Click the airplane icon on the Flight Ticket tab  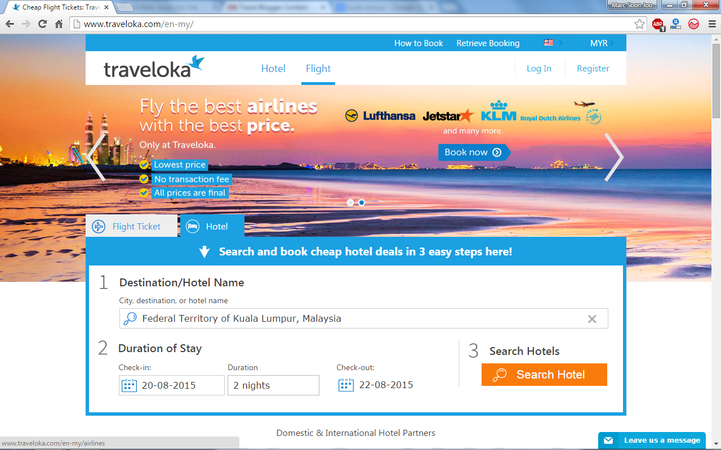pos(99,226)
